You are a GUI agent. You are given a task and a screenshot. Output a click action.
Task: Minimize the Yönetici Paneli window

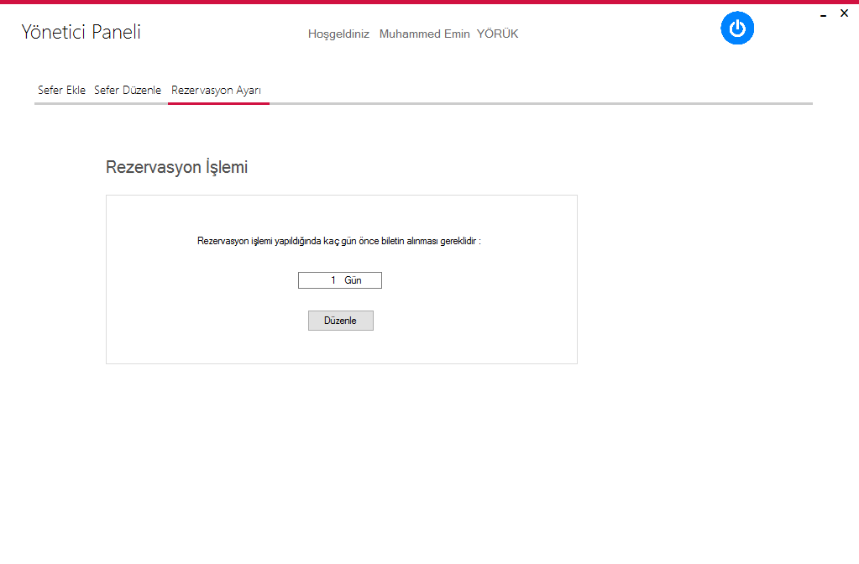coord(823,14)
